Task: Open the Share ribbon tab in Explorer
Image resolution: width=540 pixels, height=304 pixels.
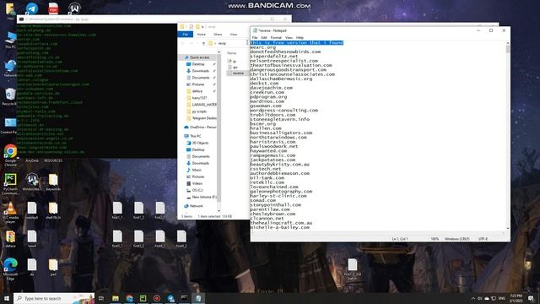Action: (218, 34)
